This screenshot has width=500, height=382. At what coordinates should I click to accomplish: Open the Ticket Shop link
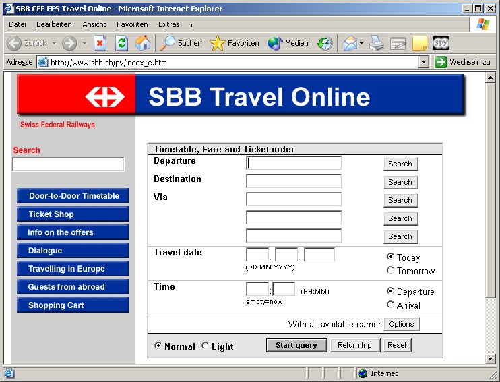click(x=73, y=214)
